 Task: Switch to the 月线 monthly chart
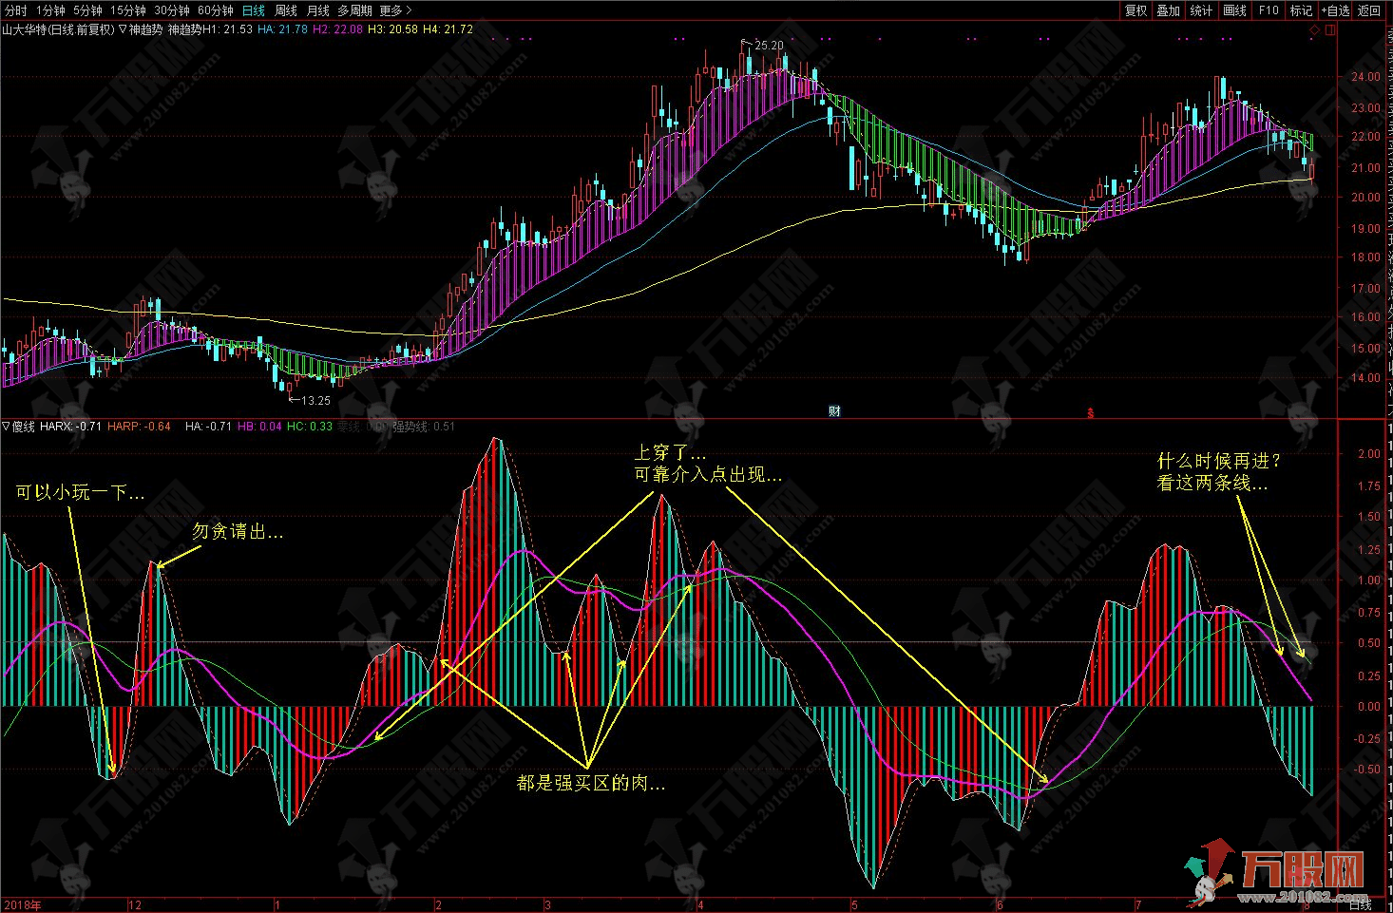pos(317,10)
